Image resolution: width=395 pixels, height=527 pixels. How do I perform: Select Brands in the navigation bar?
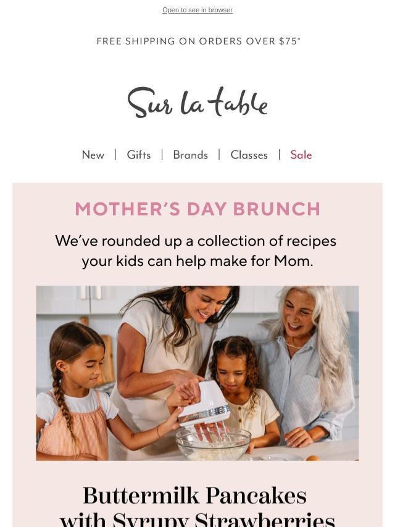click(190, 155)
